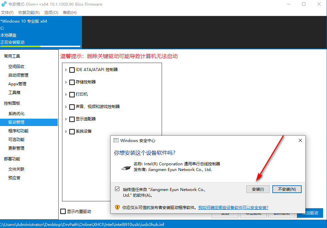Select 空间回收 in the sidebar
327x228 pixels.
tap(16, 67)
